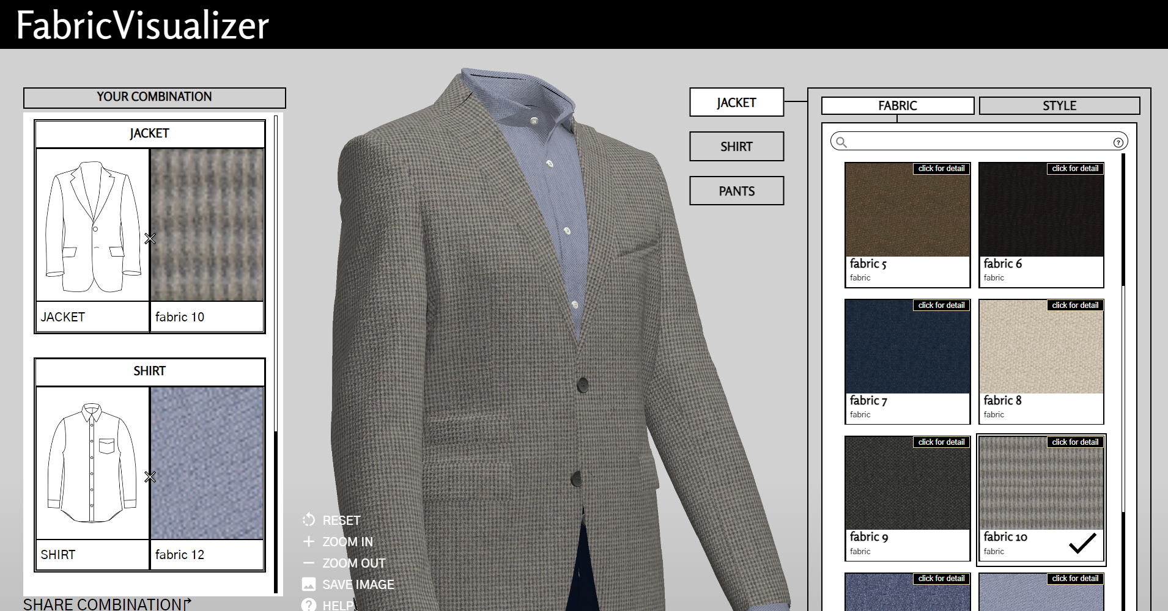The width and height of the screenshot is (1168, 611).
Task: Click the 'fabric 12' label under shirt
Action: coord(180,555)
